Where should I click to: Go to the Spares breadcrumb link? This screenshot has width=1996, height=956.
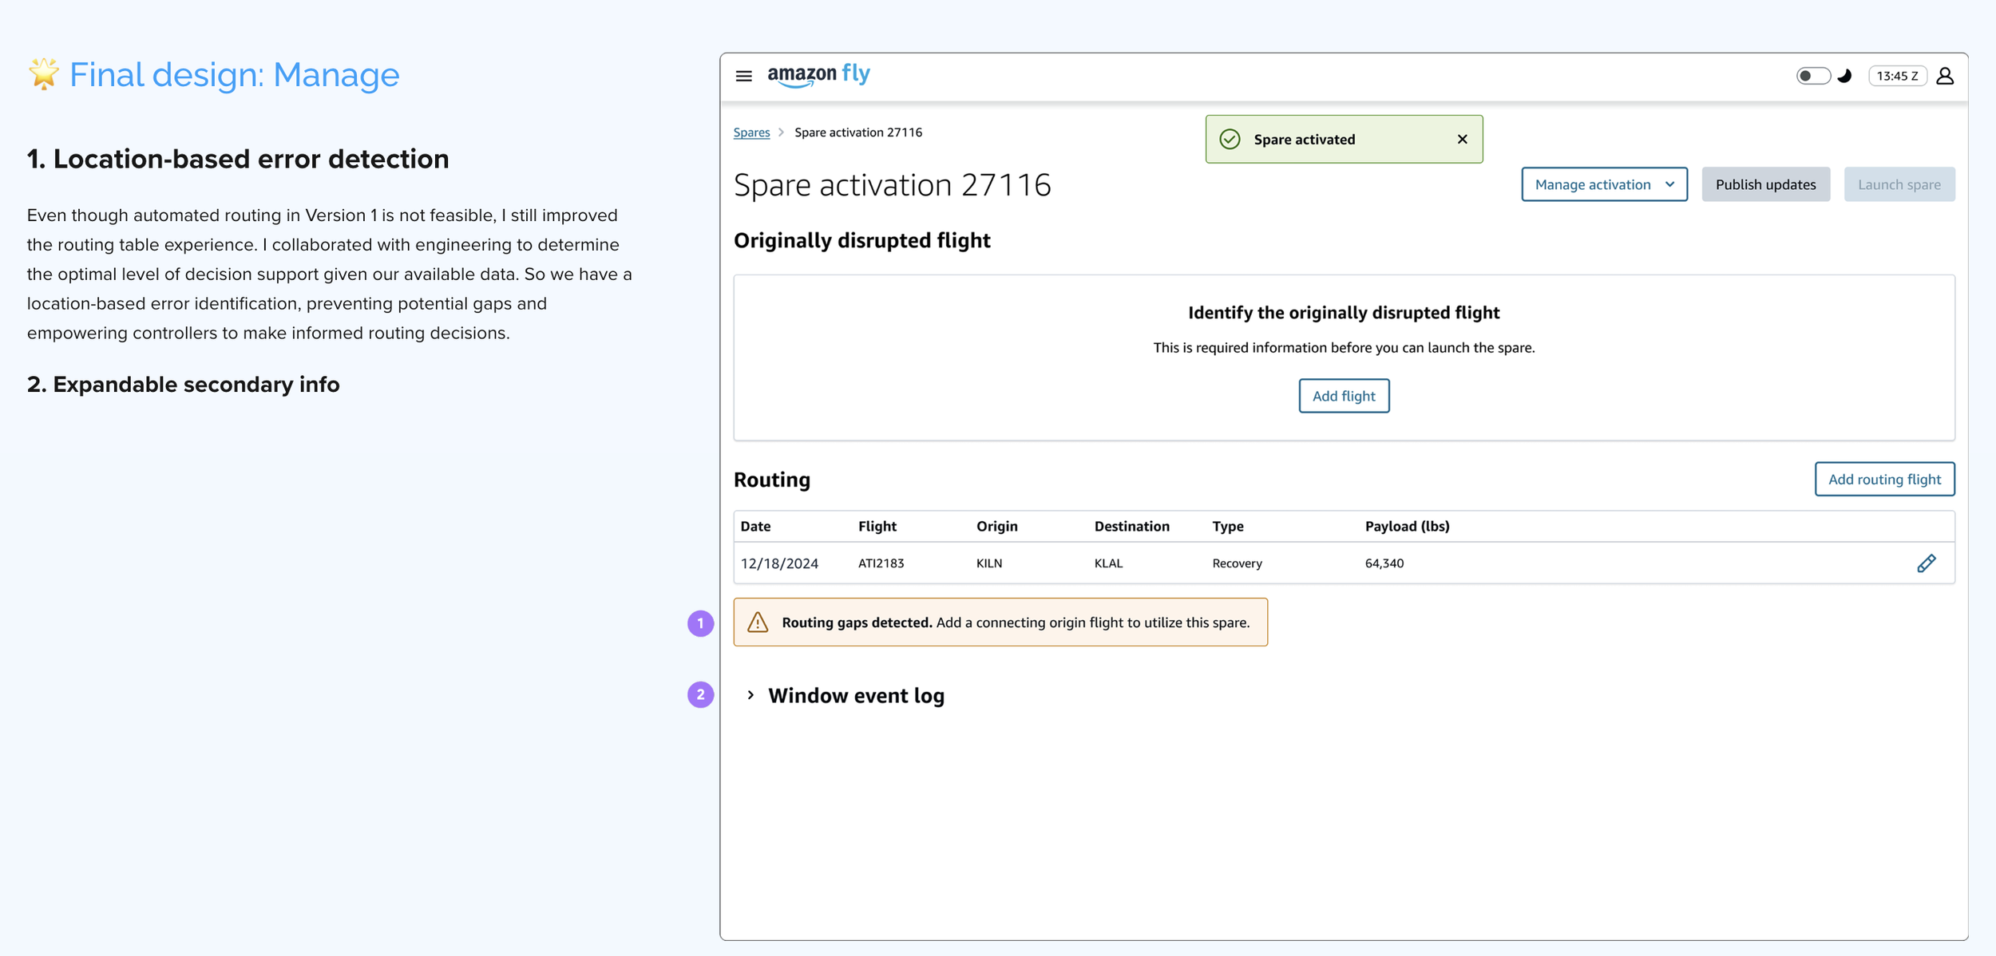pos(751,132)
